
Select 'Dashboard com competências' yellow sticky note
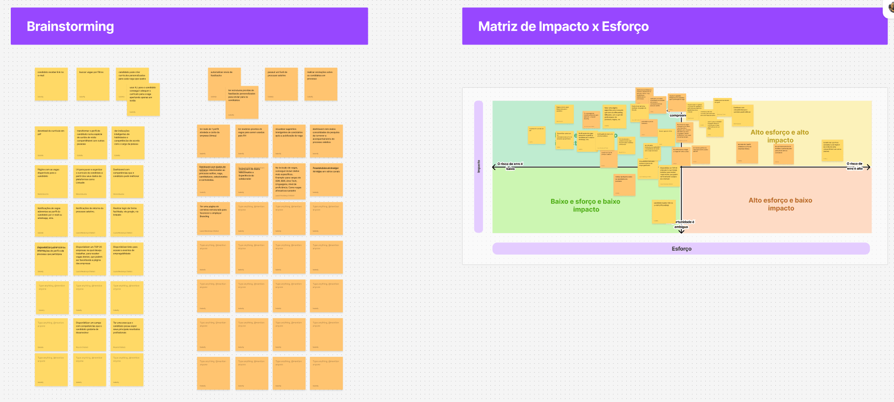point(127,182)
